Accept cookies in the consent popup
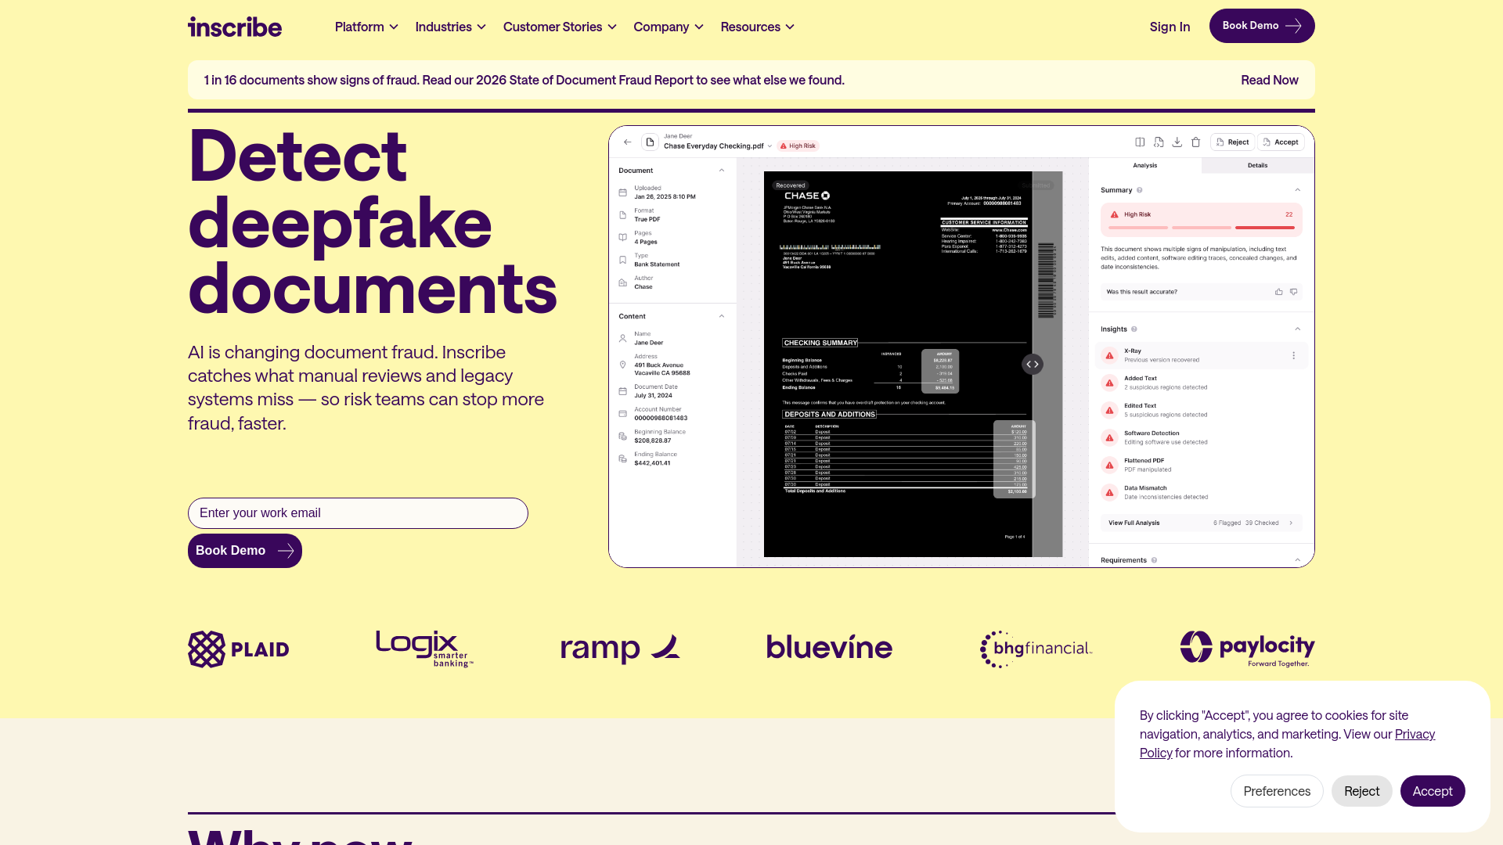Viewport: 1503px width, 845px height. point(1433,791)
